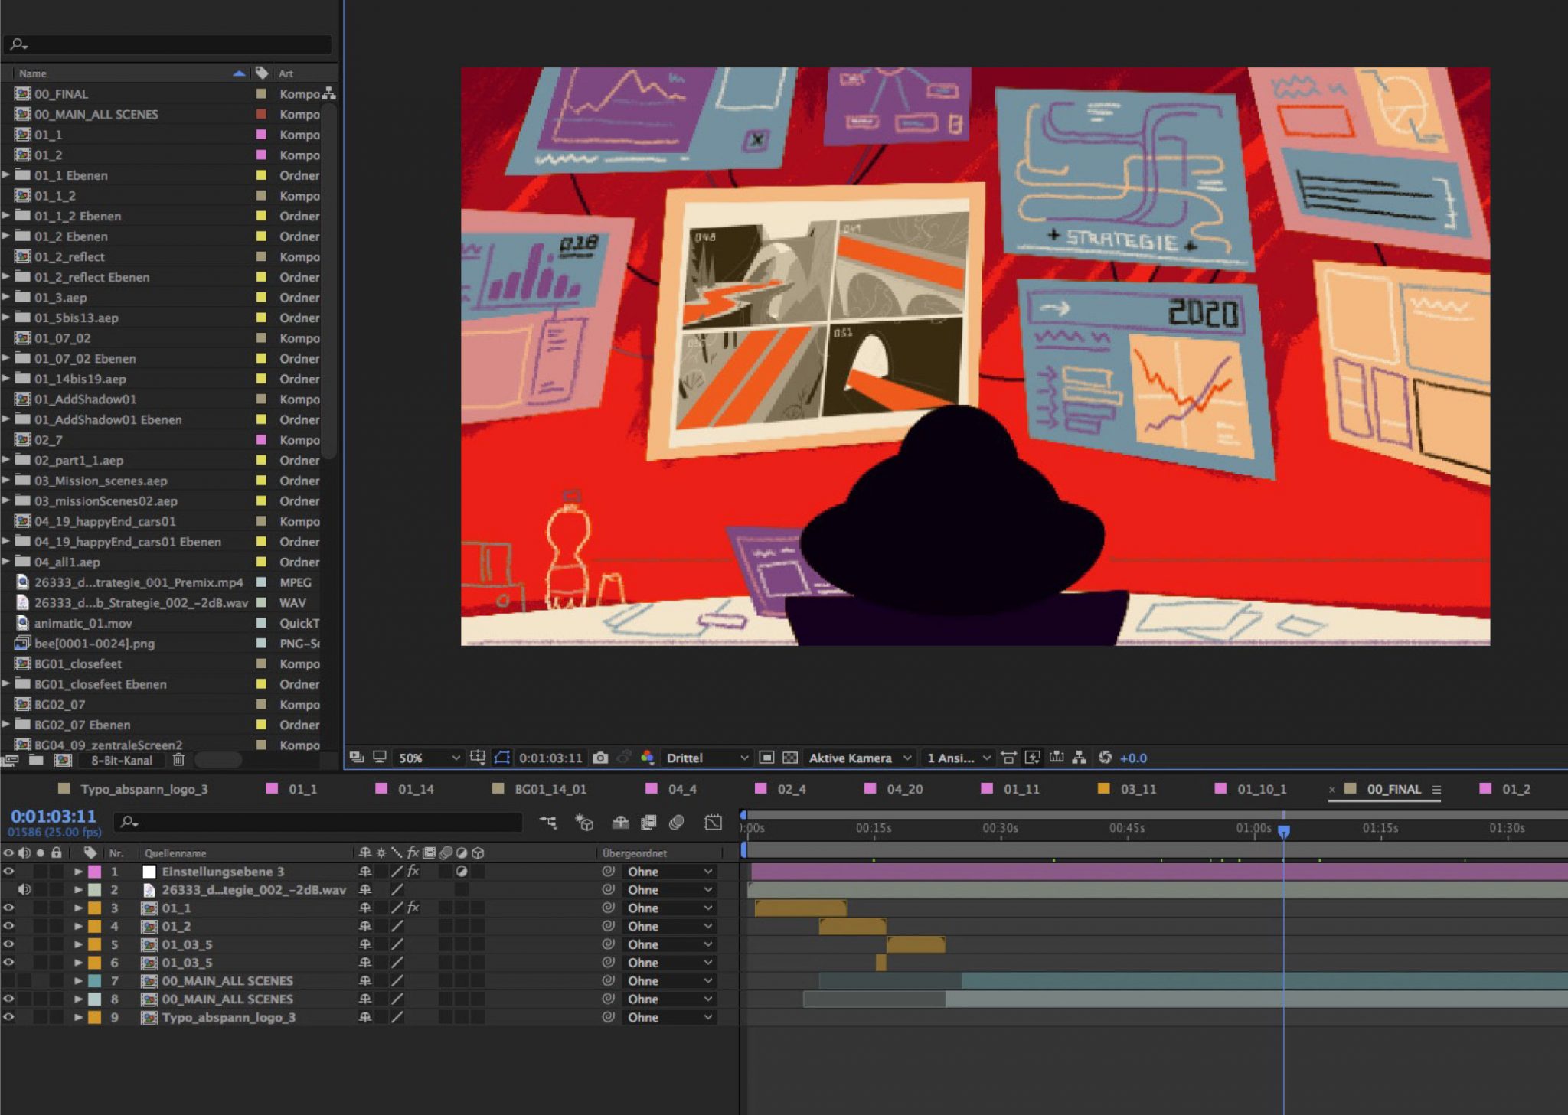The height and width of the screenshot is (1115, 1568).
Task: Switch to the 01_2 timeline tab
Action: click(x=1515, y=789)
